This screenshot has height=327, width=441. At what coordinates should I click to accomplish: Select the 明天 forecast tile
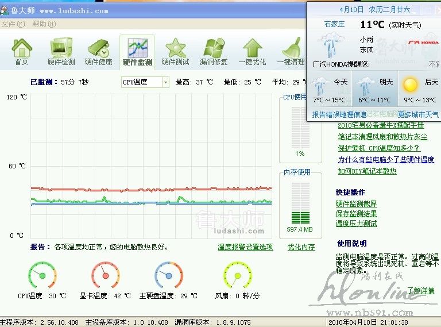[x=374, y=89]
